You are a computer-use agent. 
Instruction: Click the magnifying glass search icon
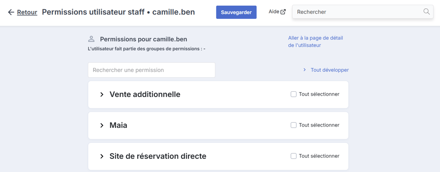426,11
